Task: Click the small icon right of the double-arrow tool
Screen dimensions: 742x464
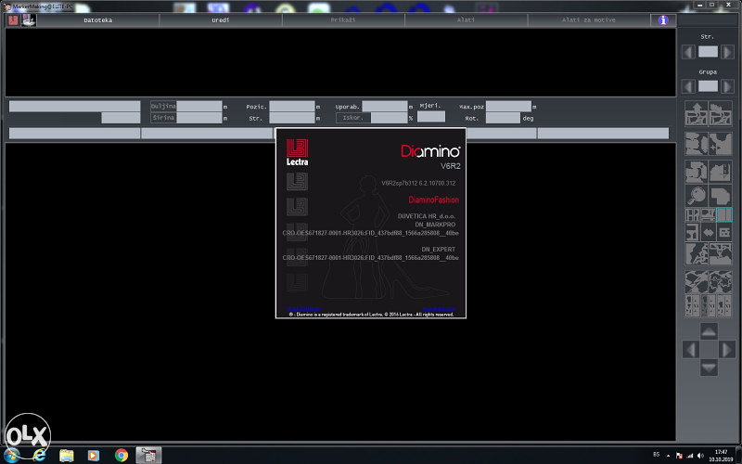Action: (x=724, y=233)
